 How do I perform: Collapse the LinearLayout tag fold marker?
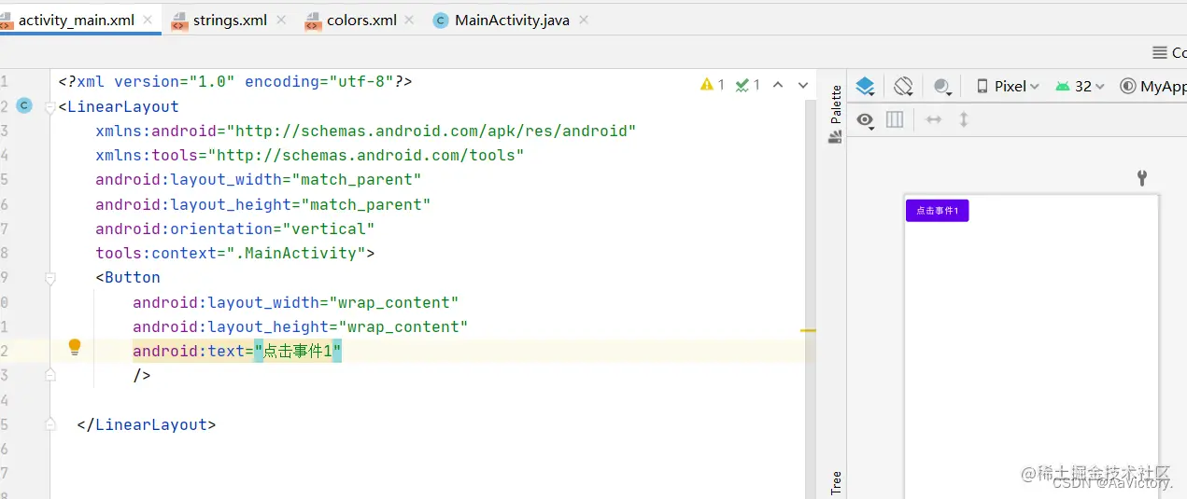[50, 106]
